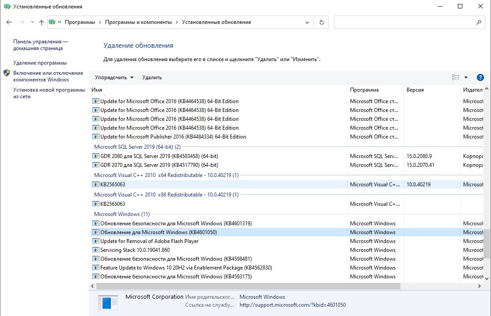This screenshot has width=491, height=316.
Task: Click horizontal scrollbar right arrow
Action: click(479, 286)
